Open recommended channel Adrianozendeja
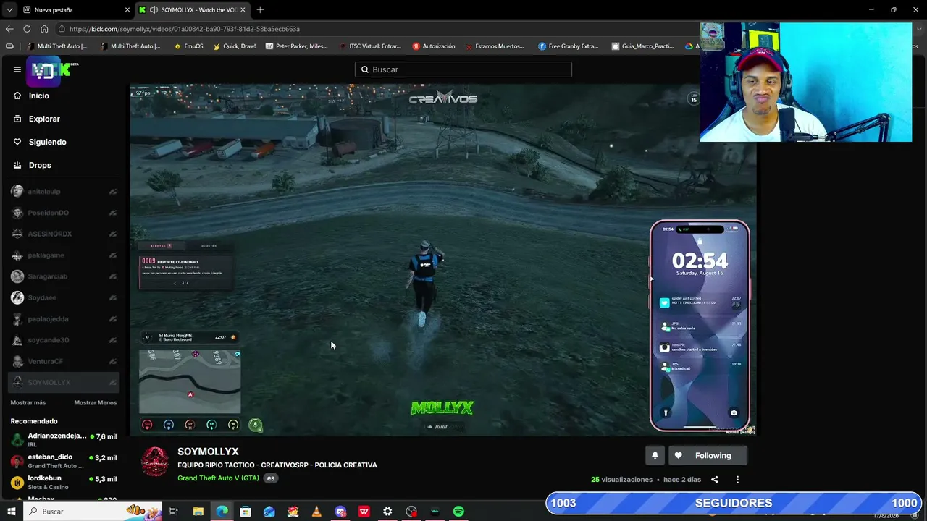Viewport: 927px width, 521px height. click(64, 440)
